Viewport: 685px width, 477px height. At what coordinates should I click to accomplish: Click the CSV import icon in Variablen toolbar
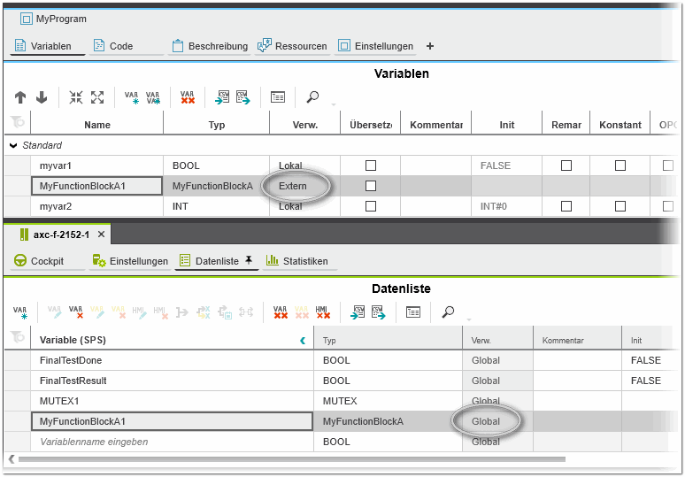tap(221, 97)
